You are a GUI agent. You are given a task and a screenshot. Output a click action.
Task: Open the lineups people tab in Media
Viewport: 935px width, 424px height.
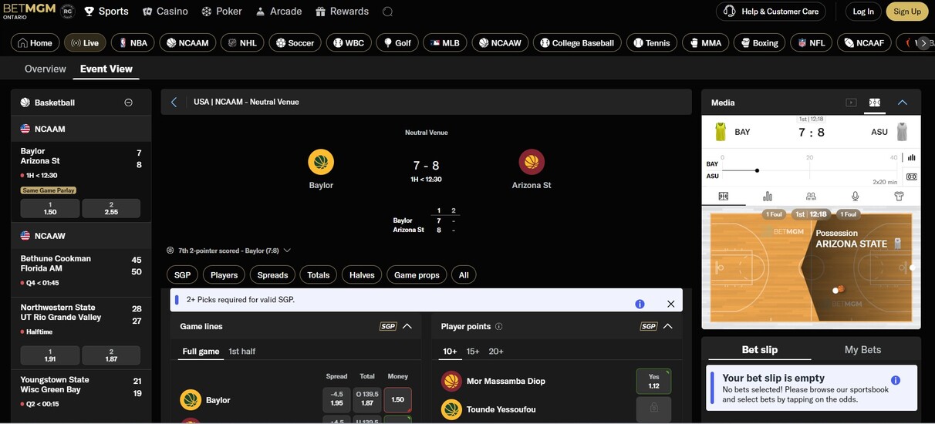(811, 197)
